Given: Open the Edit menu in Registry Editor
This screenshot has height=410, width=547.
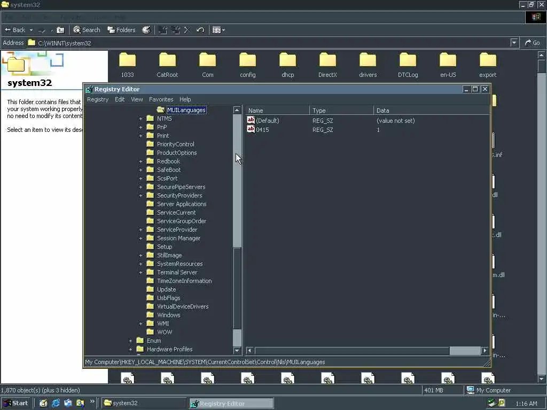Looking at the screenshot, I should (120, 99).
